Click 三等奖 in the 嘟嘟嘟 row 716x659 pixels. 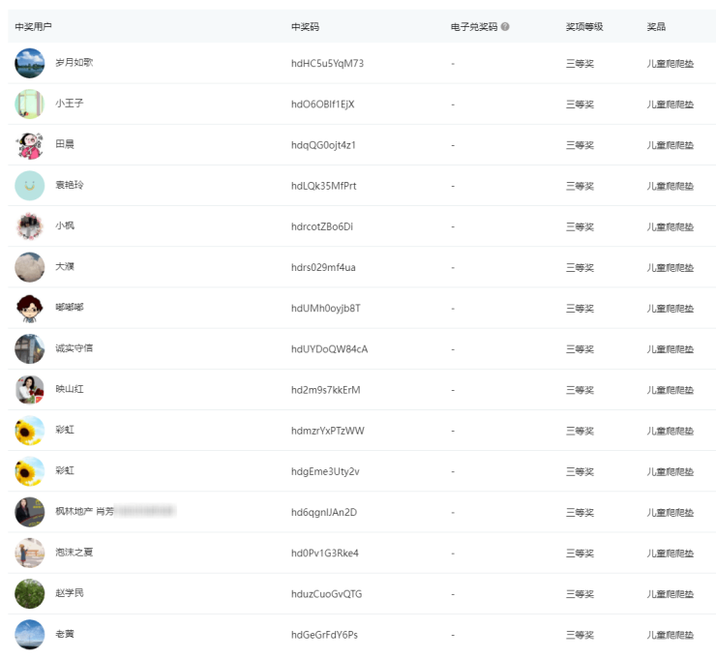coord(580,309)
